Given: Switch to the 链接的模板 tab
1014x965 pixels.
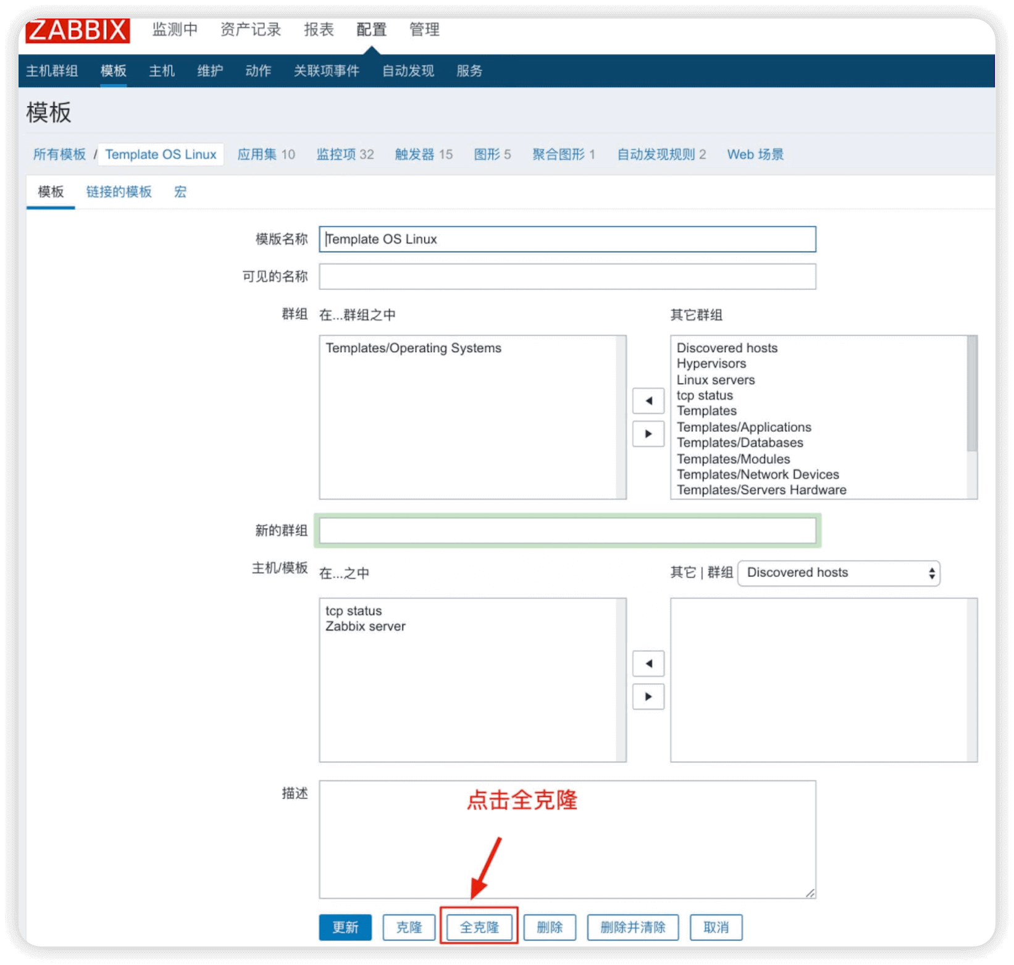Looking at the screenshot, I should coord(119,192).
